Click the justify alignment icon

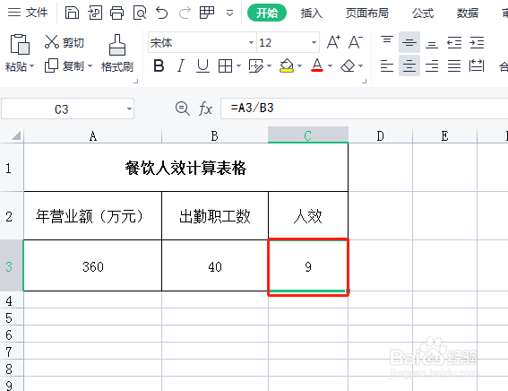[454, 65]
